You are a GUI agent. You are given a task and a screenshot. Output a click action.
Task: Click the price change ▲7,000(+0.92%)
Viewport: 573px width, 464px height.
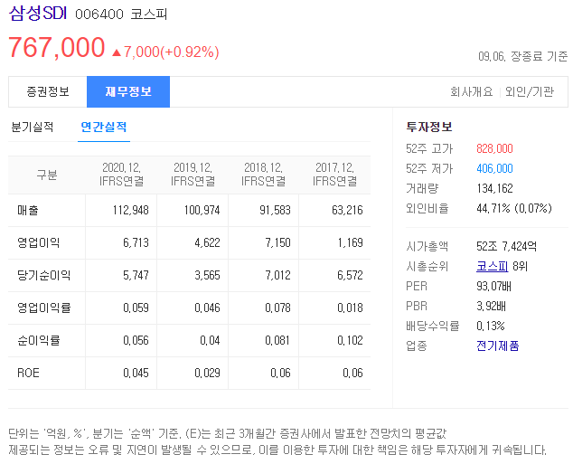[165, 52]
